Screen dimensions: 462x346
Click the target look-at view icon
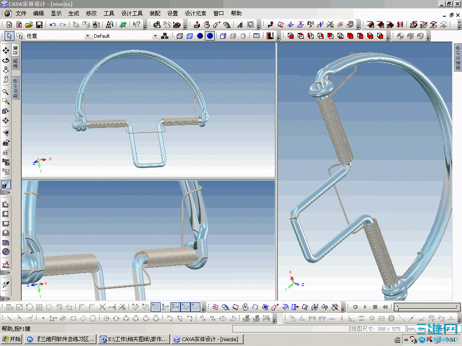(x=5, y=121)
